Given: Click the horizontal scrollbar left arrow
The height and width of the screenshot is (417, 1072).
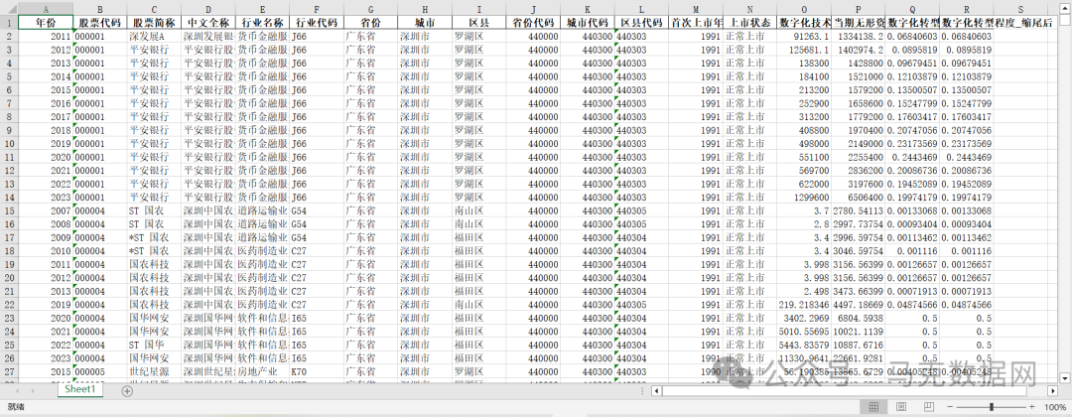Looking at the screenshot, I should [656, 391].
